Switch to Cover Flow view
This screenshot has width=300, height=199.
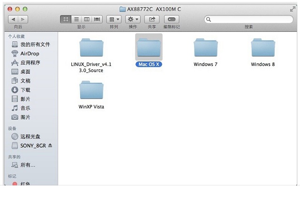pyautogui.click(x=97, y=19)
